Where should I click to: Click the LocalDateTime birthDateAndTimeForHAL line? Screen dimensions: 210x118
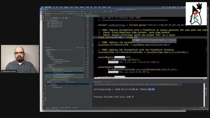pos(143,52)
